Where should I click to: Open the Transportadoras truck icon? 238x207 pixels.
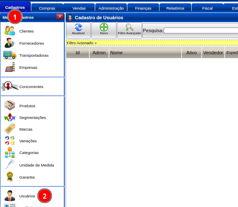(10, 55)
